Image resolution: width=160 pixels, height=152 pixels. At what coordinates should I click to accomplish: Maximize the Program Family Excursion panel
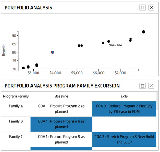(142, 86)
